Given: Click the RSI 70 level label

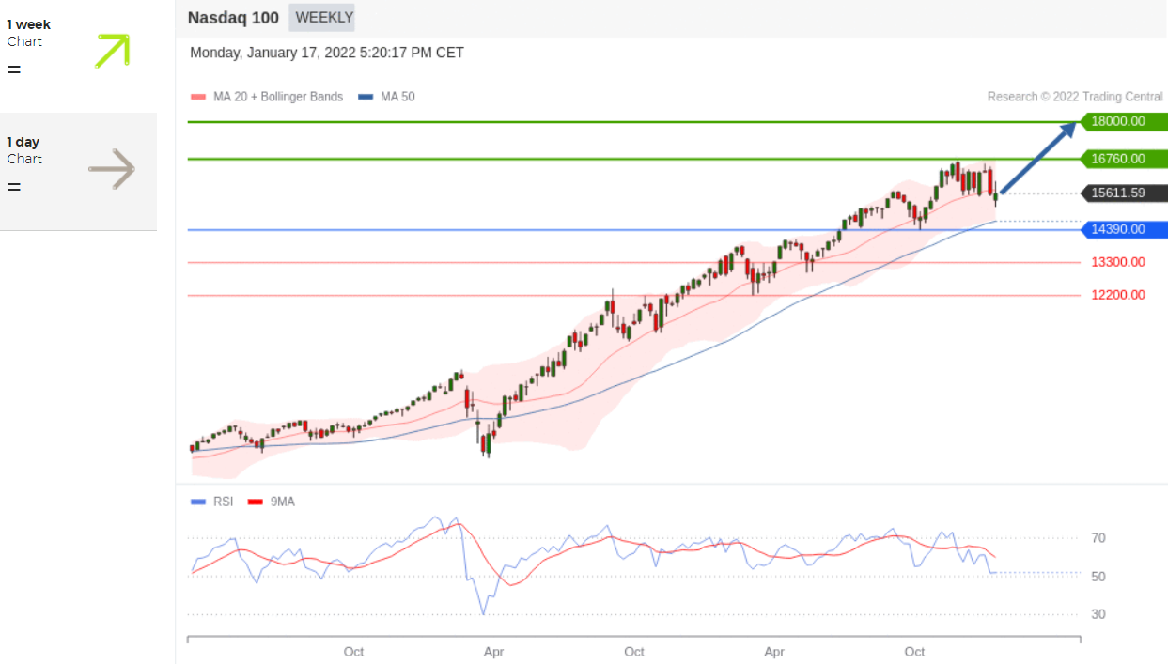Looking at the screenshot, I should [x=1098, y=538].
